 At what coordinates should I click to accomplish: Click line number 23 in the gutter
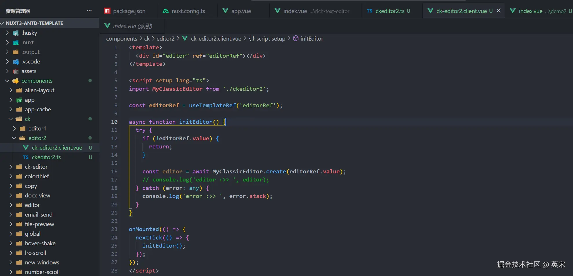(x=114, y=229)
